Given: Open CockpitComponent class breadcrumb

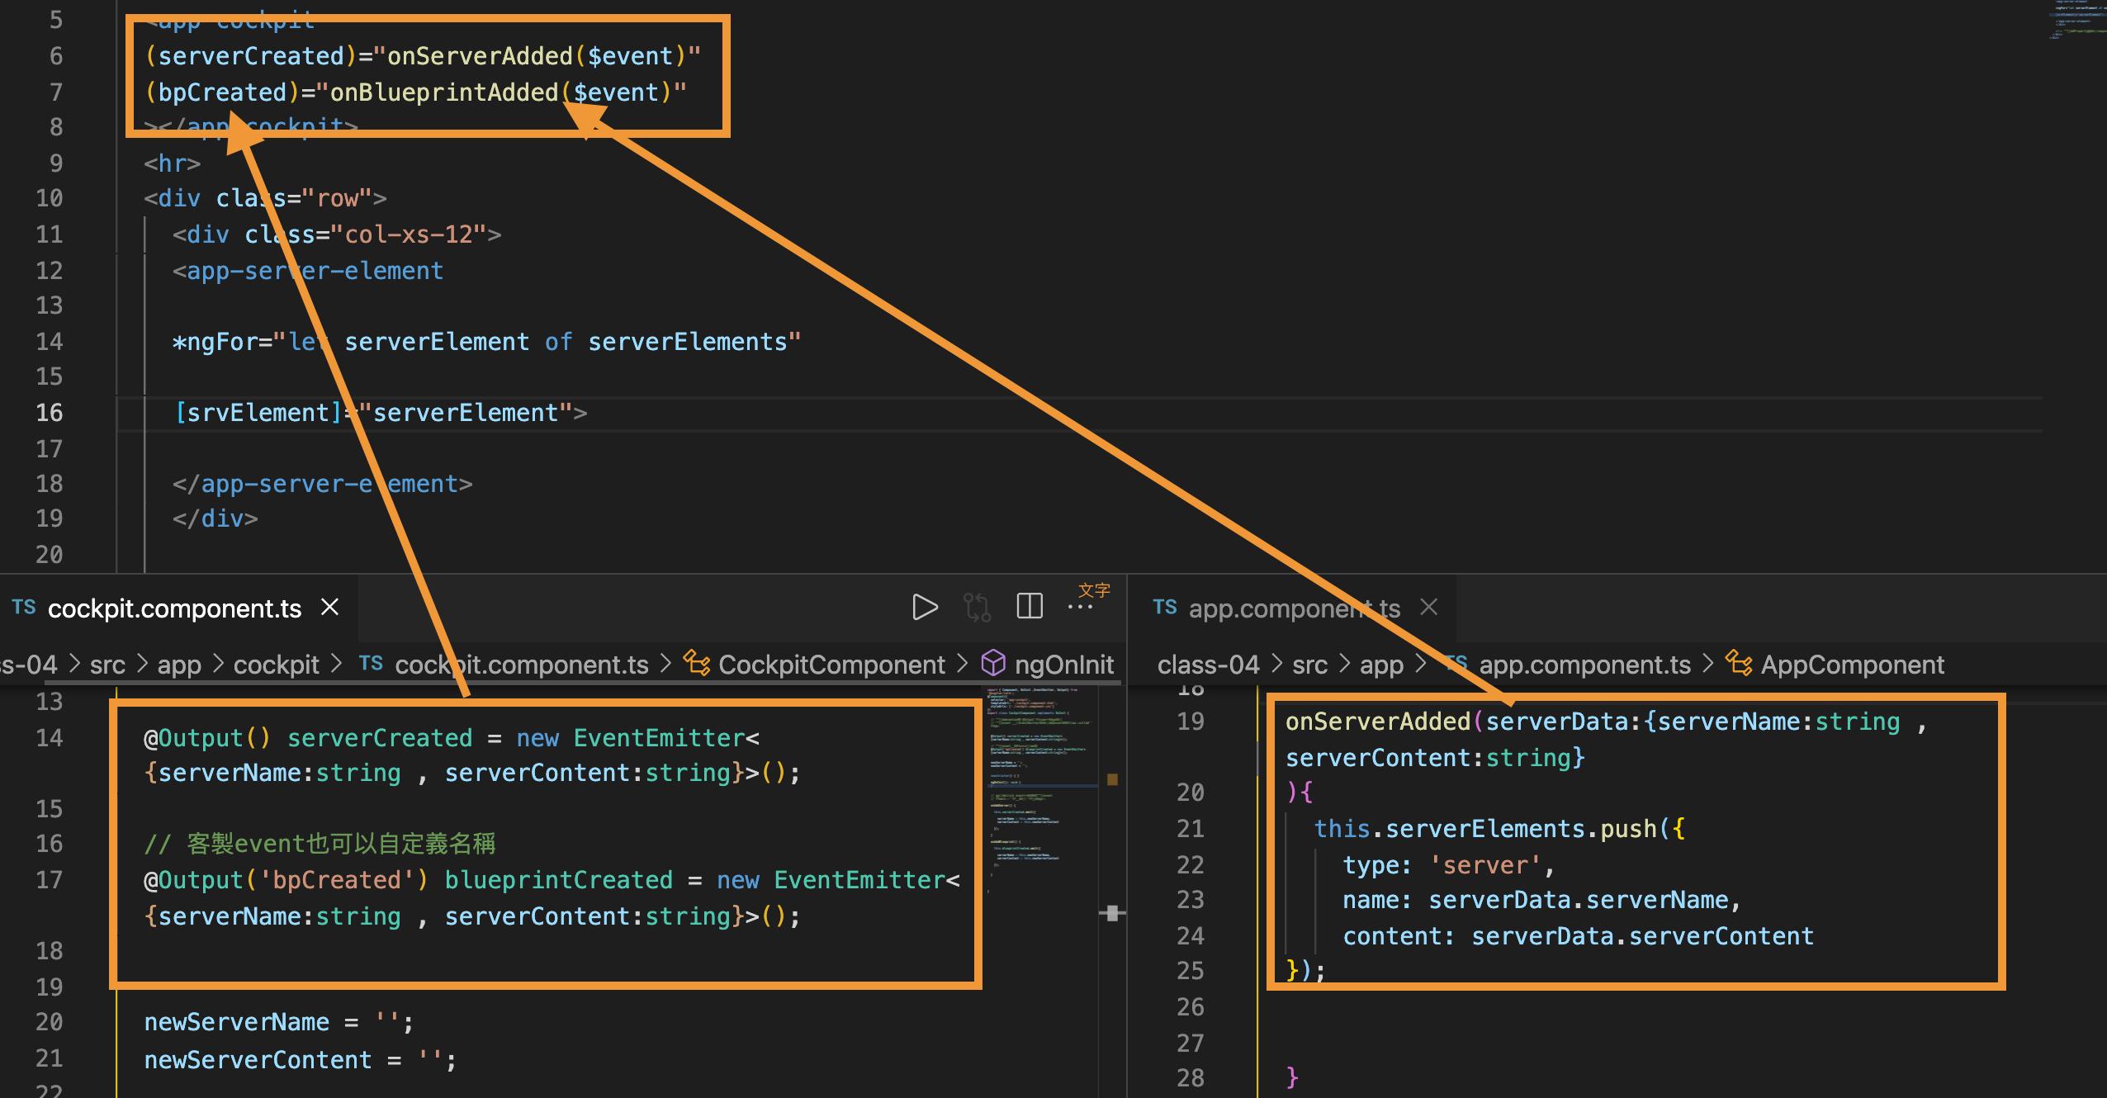Looking at the screenshot, I should [x=831, y=665].
